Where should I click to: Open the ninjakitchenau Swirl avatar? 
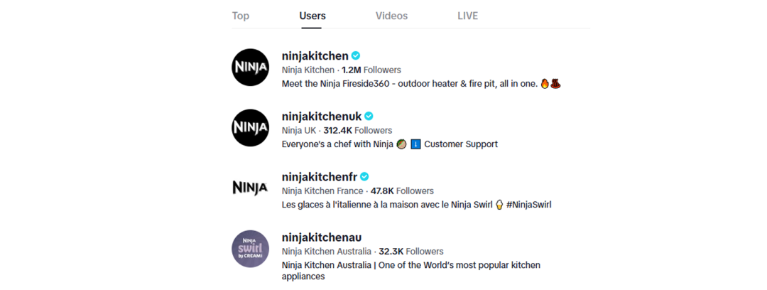click(250, 249)
